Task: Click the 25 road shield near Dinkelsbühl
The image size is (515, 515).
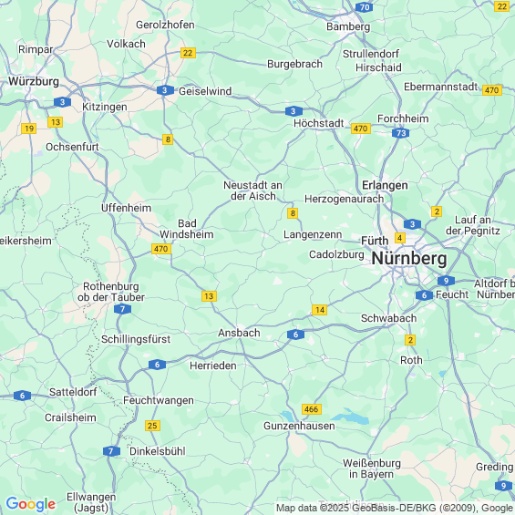Action: [152, 426]
